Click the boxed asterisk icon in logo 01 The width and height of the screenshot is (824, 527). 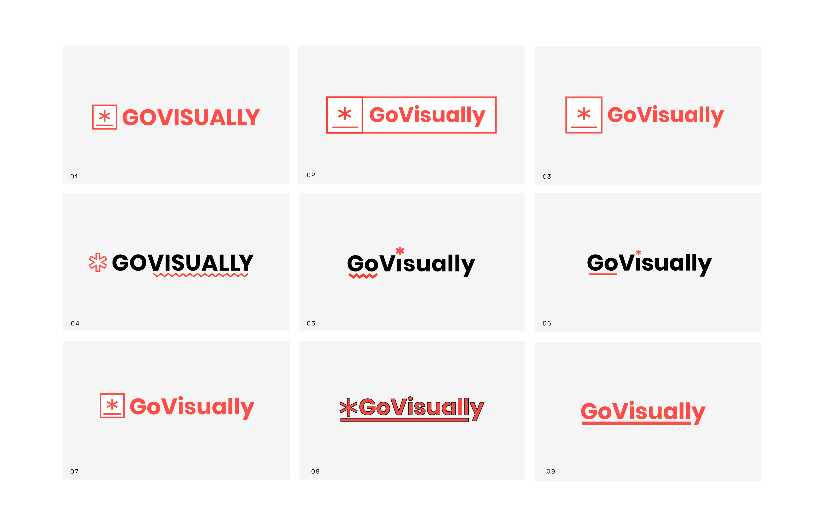104,117
